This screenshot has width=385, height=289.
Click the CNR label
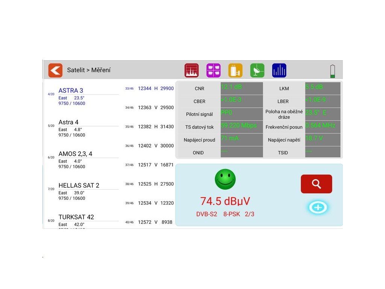[x=199, y=88]
